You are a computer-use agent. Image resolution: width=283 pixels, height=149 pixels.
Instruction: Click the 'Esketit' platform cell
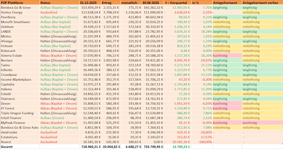point(20,94)
